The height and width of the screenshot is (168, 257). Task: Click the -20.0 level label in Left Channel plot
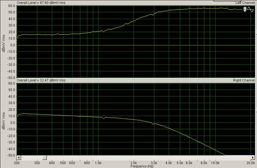12,58
